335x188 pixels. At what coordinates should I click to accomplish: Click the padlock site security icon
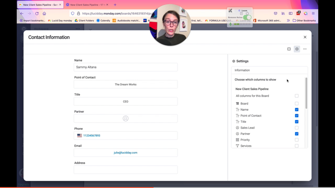79,13
